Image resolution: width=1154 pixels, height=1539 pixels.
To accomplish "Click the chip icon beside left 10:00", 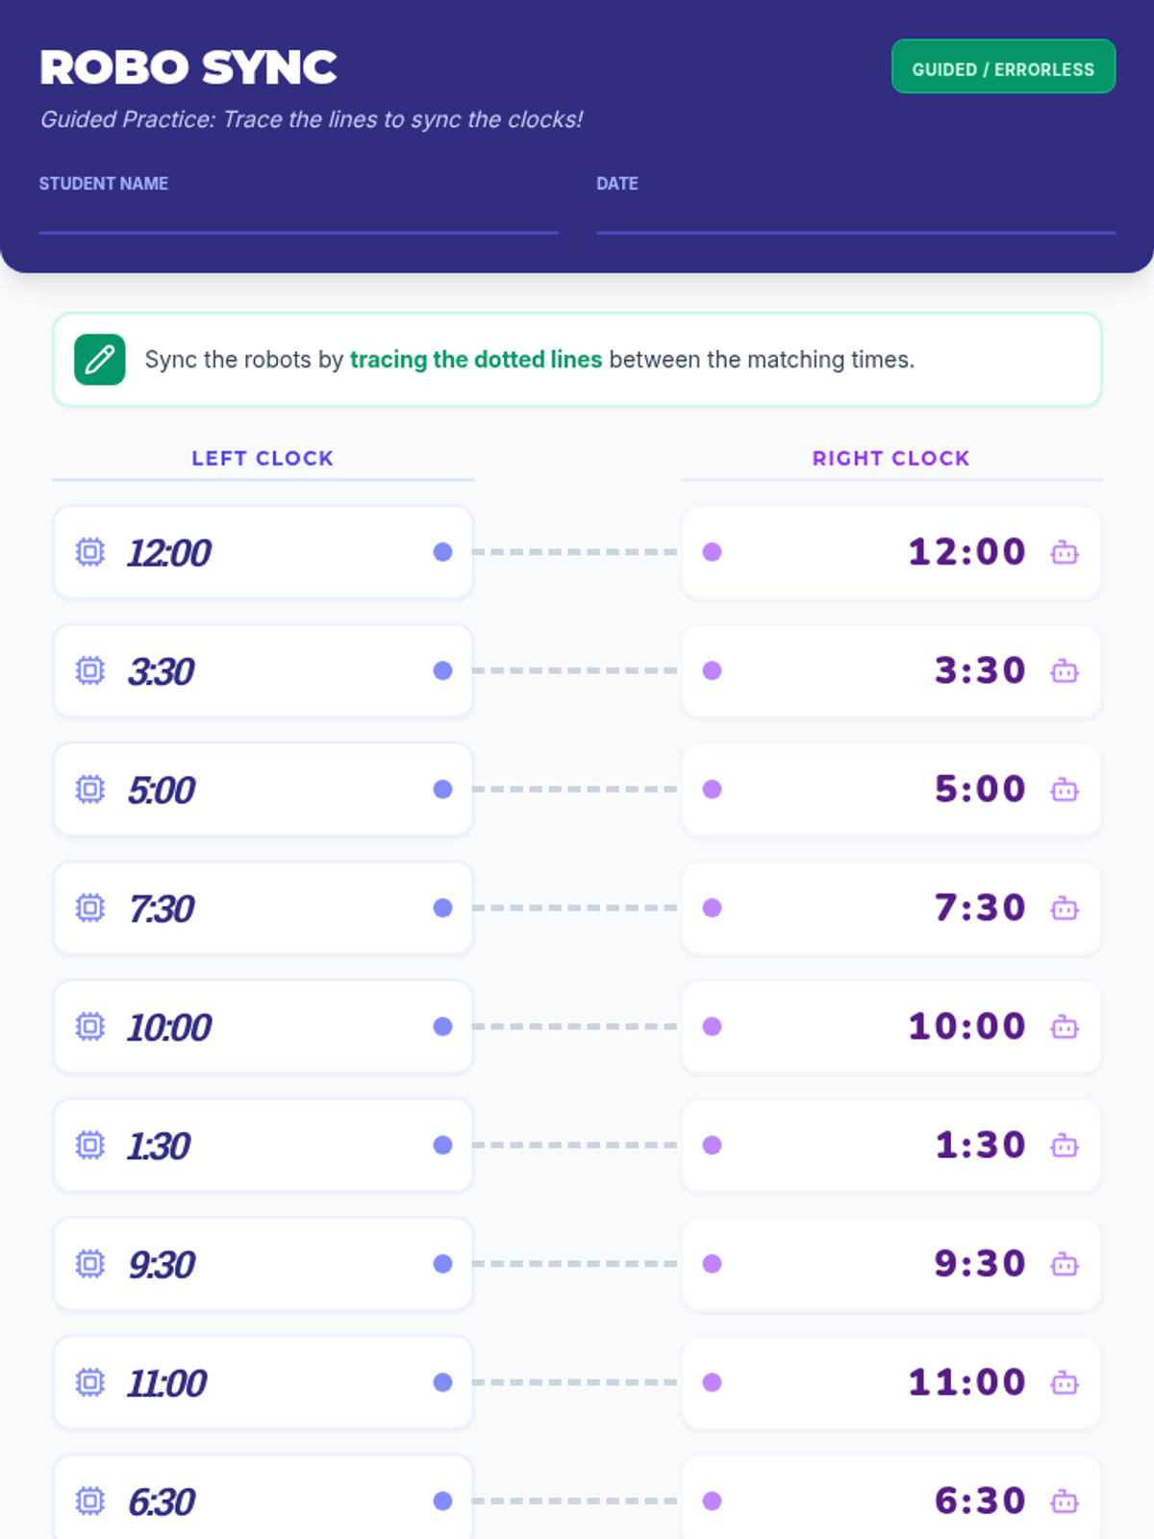I will click(x=90, y=1026).
